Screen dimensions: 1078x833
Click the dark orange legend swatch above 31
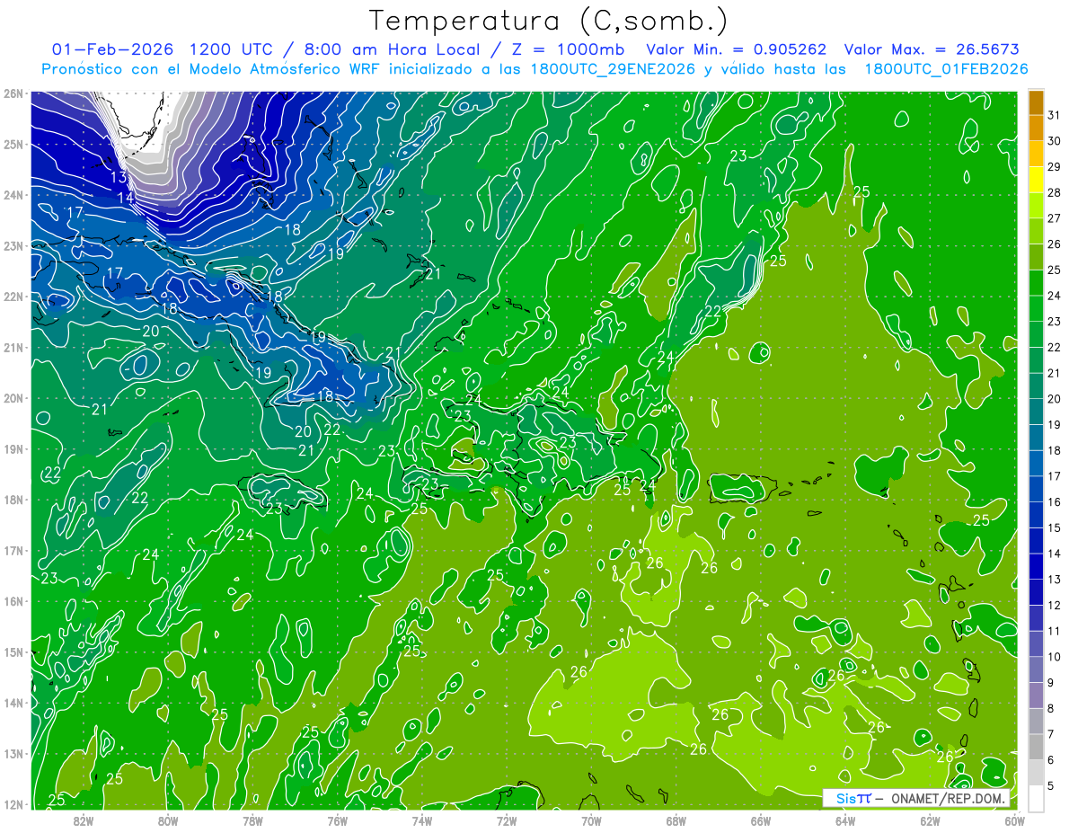click(x=1037, y=102)
